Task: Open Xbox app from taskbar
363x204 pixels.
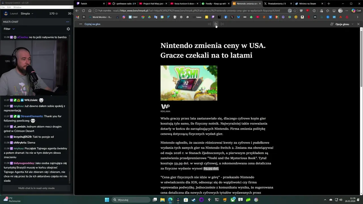Action: pos(233,200)
